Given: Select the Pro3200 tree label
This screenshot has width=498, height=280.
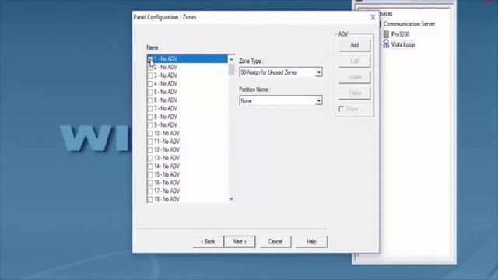Looking at the screenshot, I should coord(400,34).
